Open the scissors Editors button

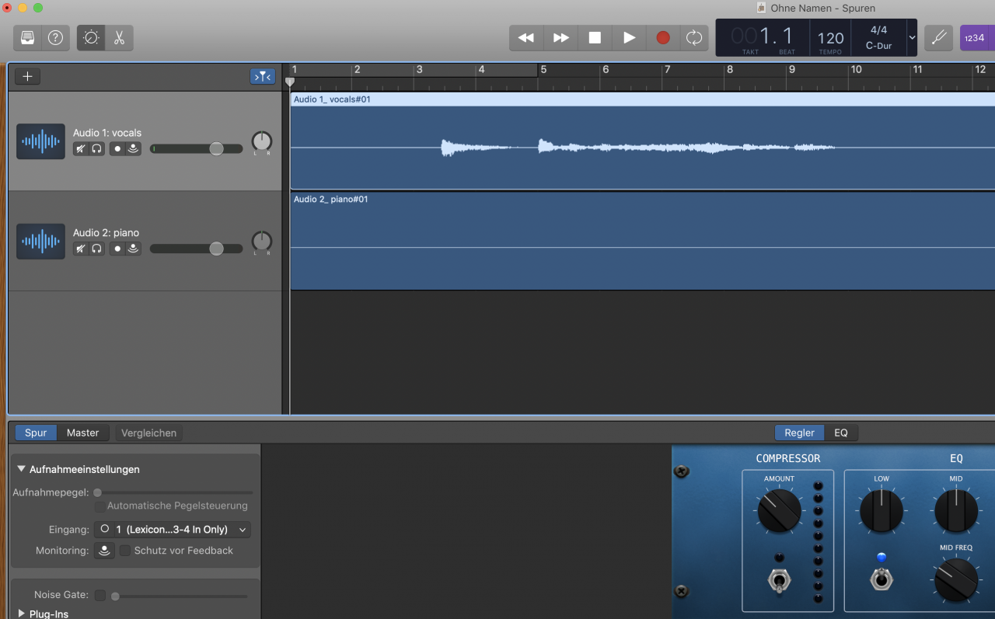coord(119,37)
